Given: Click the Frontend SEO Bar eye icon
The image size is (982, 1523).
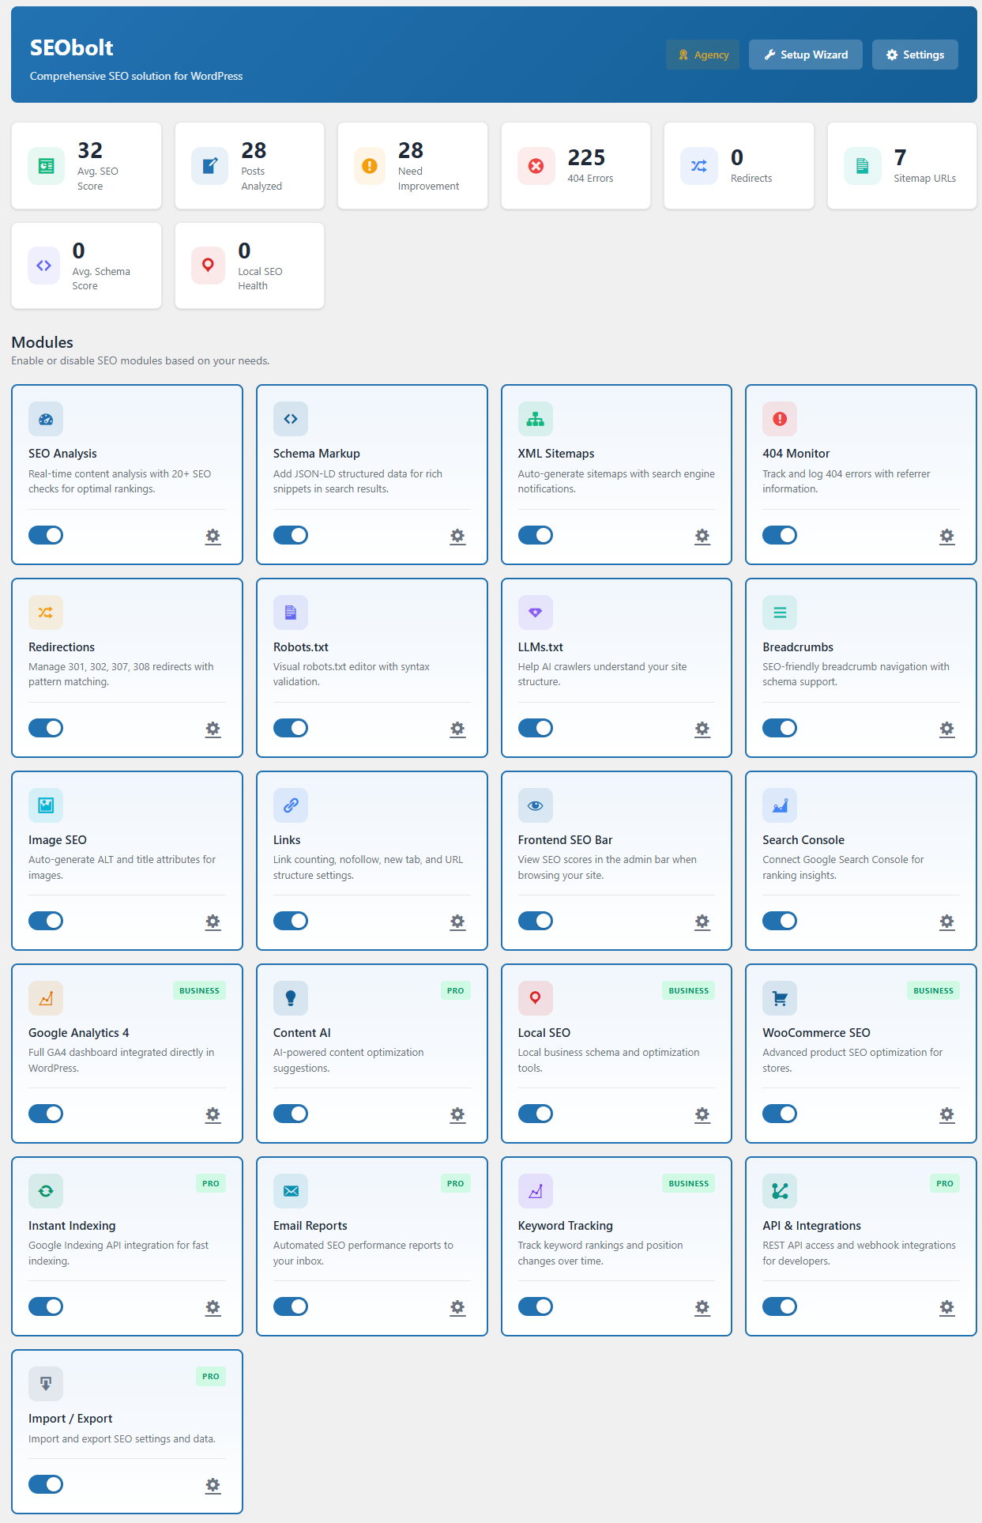Looking at the screenshot, I should (x=535, y=805).
